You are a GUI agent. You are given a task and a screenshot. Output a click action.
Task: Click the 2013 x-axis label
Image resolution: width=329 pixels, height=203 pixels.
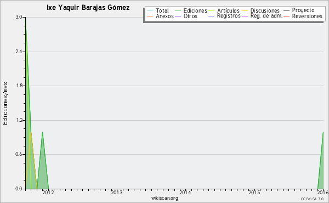[x=117, y=192]
